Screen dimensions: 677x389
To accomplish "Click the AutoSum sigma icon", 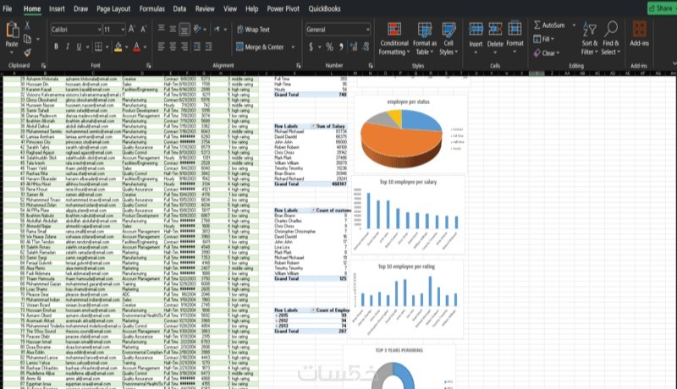I will click(x=537, y=25).
